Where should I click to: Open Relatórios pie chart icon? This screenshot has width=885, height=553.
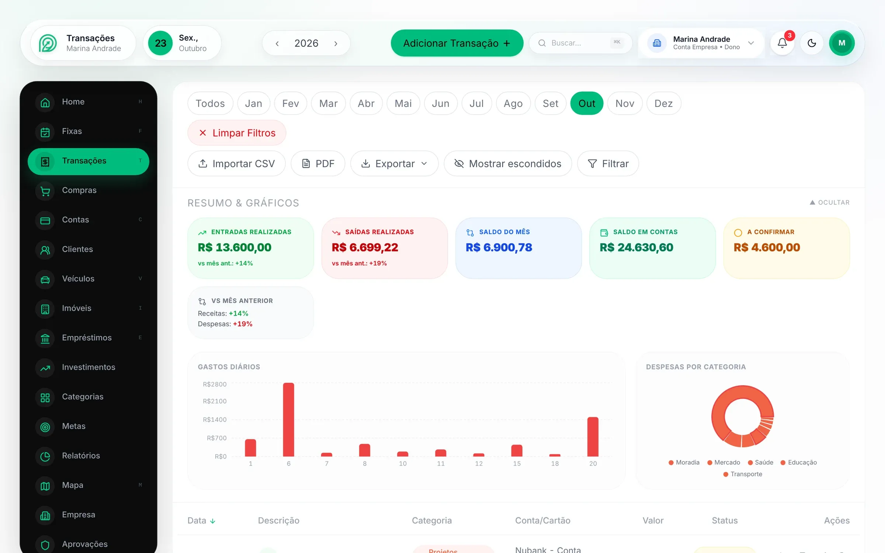tap(45, 456)
